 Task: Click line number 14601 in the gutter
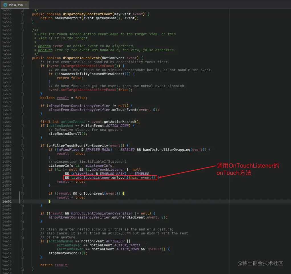(x=7, y=201)
